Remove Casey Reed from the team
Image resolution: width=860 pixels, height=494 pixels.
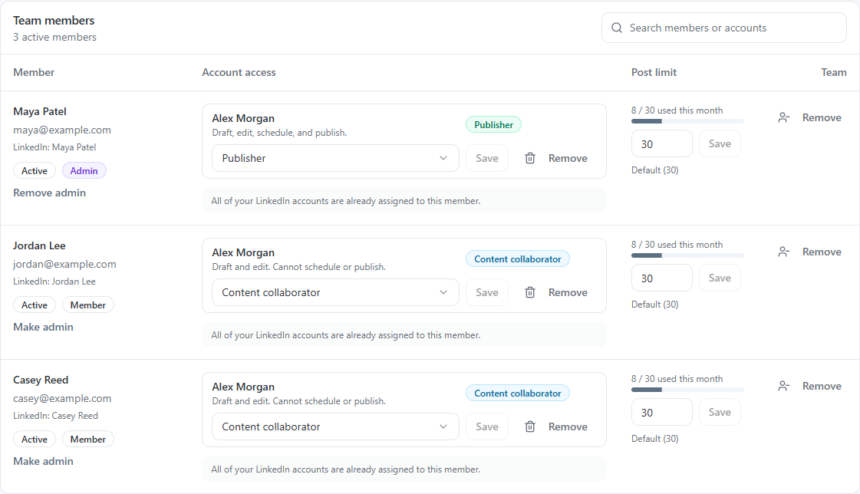(822, 386)
